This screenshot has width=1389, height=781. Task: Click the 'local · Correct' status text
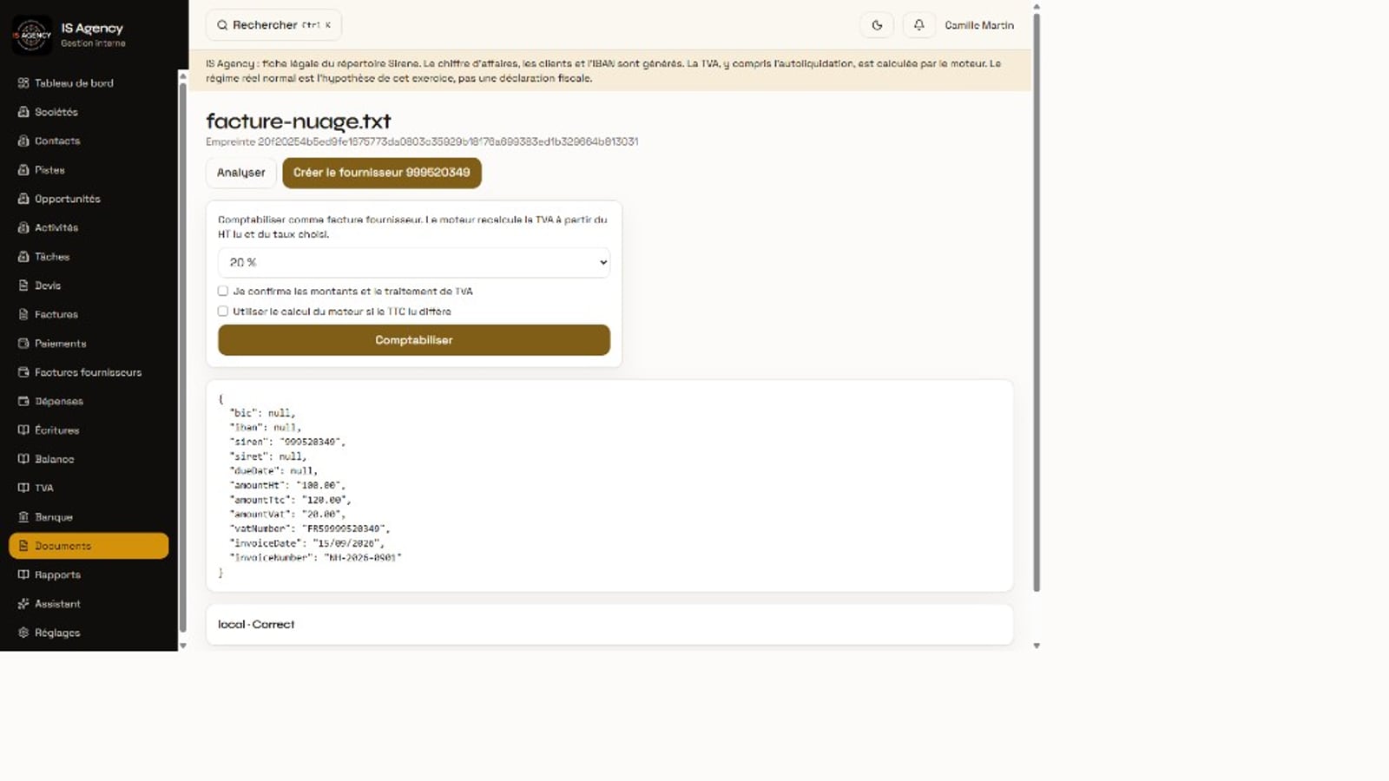pyautogui.click(x=256, y=625)
